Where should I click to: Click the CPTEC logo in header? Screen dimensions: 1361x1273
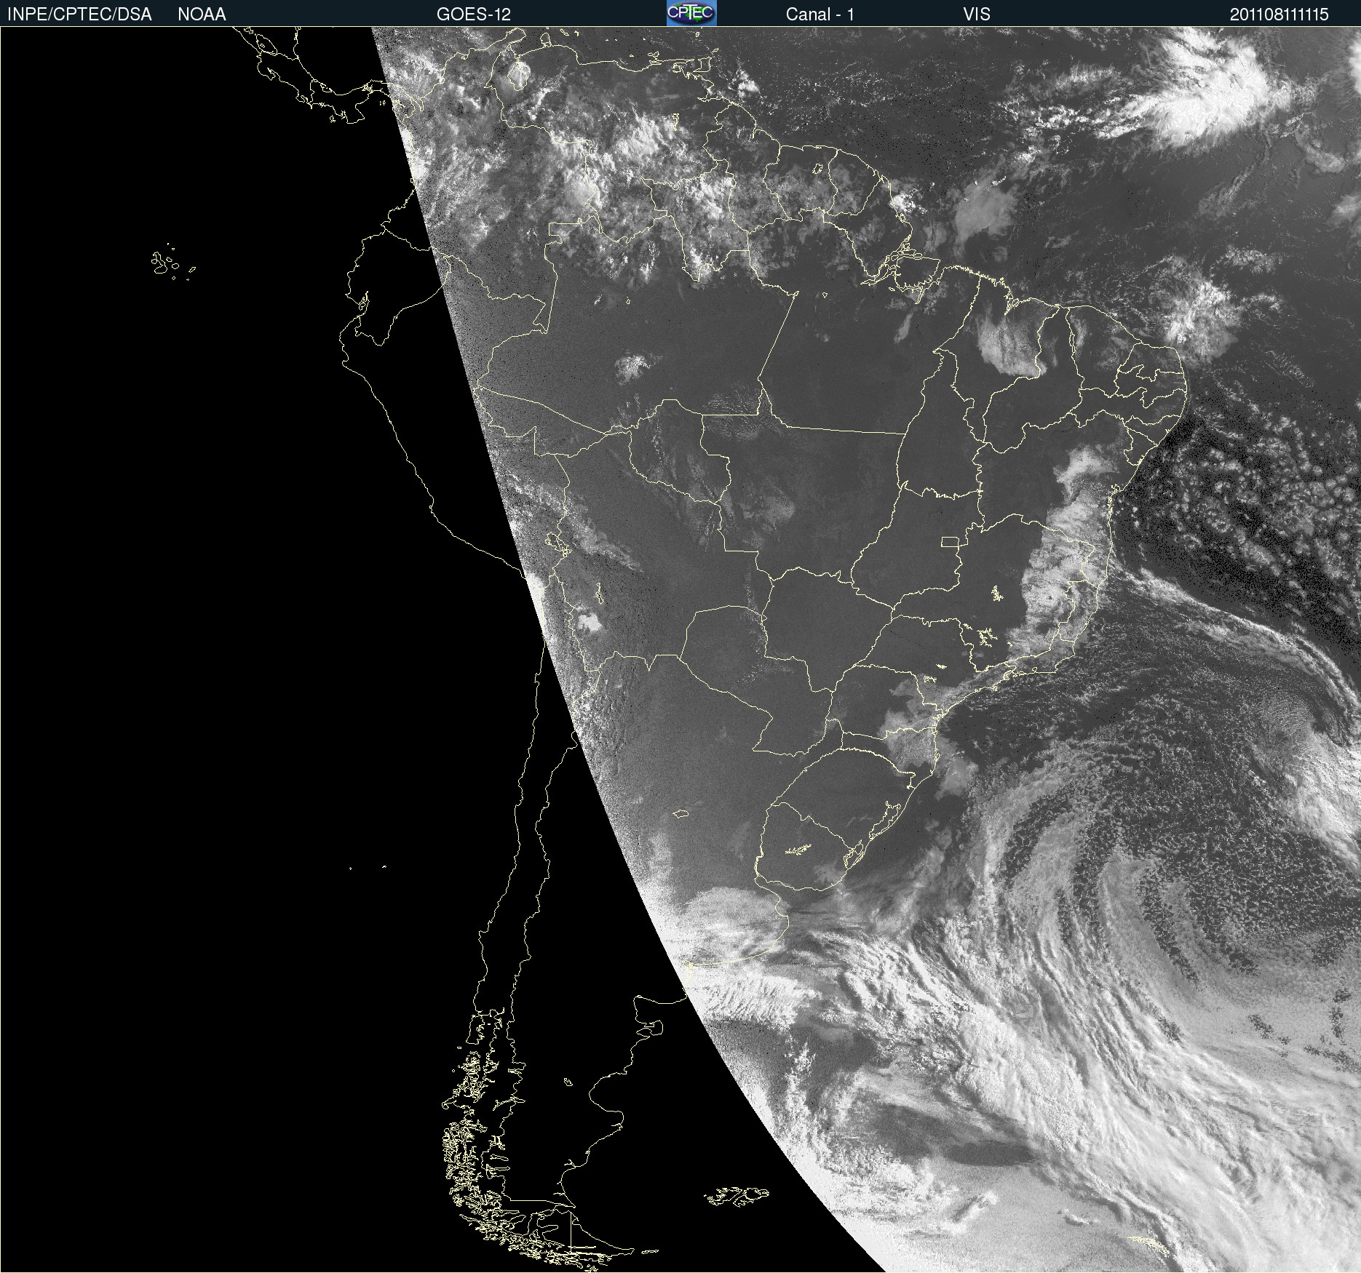pos(691,13)
